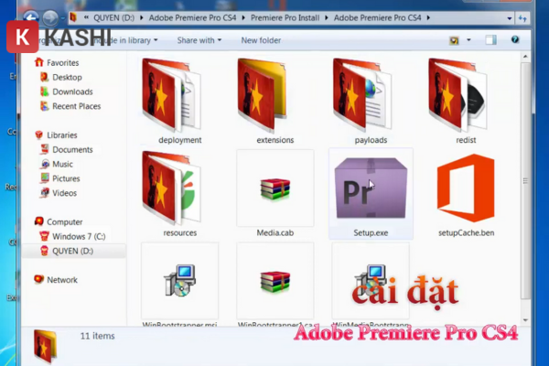Image resolution: width=549 pixels, height=366 pixels.
Task: Select the WinBootstrapper1.cab archive icon
Action: 275,281
